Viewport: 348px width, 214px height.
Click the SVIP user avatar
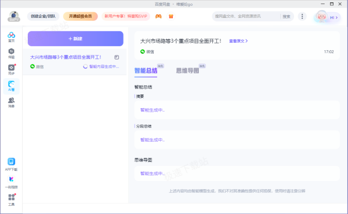pyautogui.click(x=14, y=16)
